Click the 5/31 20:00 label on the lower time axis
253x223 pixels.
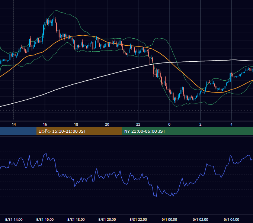[107, 219]
